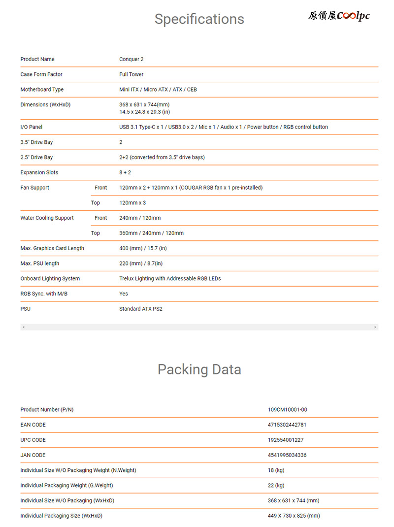Click the Motherboard Type row label
The width and height of the screenshot is (394, 527).
[42, 90]
